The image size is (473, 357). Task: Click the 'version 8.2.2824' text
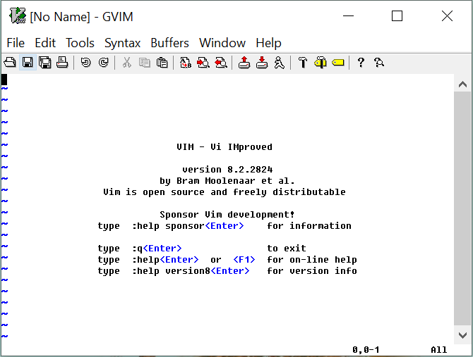(227, 170)
